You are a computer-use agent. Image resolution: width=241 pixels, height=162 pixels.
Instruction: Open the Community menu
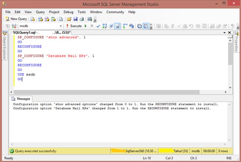tap(115, 12)
